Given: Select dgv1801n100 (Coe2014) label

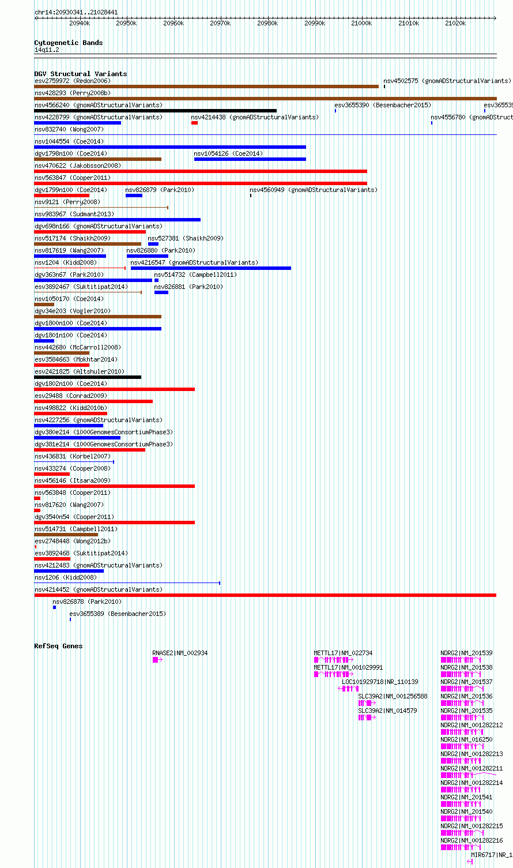Looking at the screenshot, I should click(70, 335).
